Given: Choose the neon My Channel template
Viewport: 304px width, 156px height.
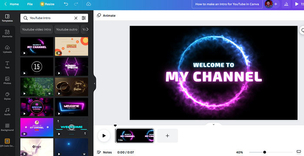Looking at the screenshot, I should 37,46.
